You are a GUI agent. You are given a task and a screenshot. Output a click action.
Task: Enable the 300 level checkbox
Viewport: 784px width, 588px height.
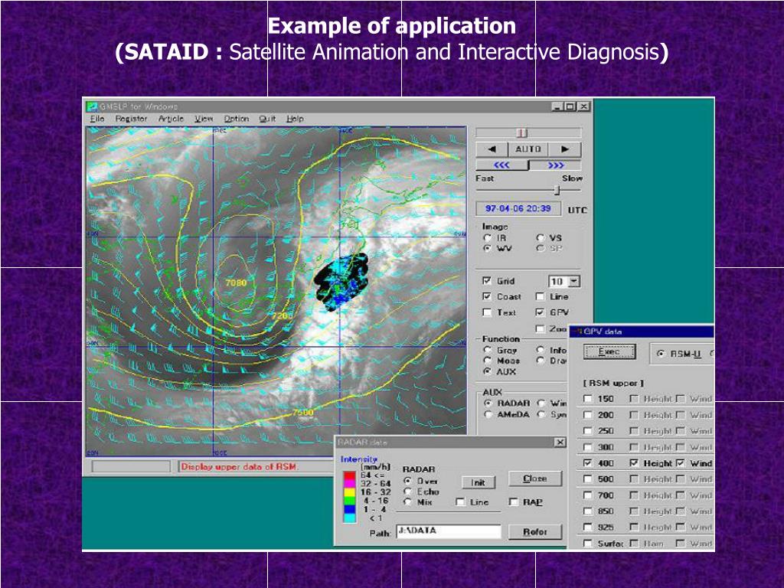pos(588,447)
